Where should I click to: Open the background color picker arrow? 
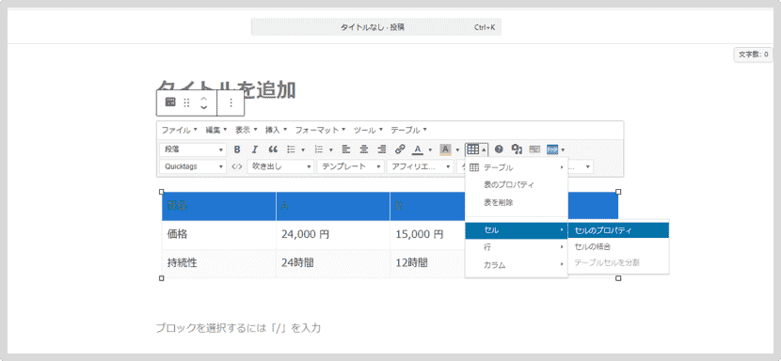pos(457,149)
